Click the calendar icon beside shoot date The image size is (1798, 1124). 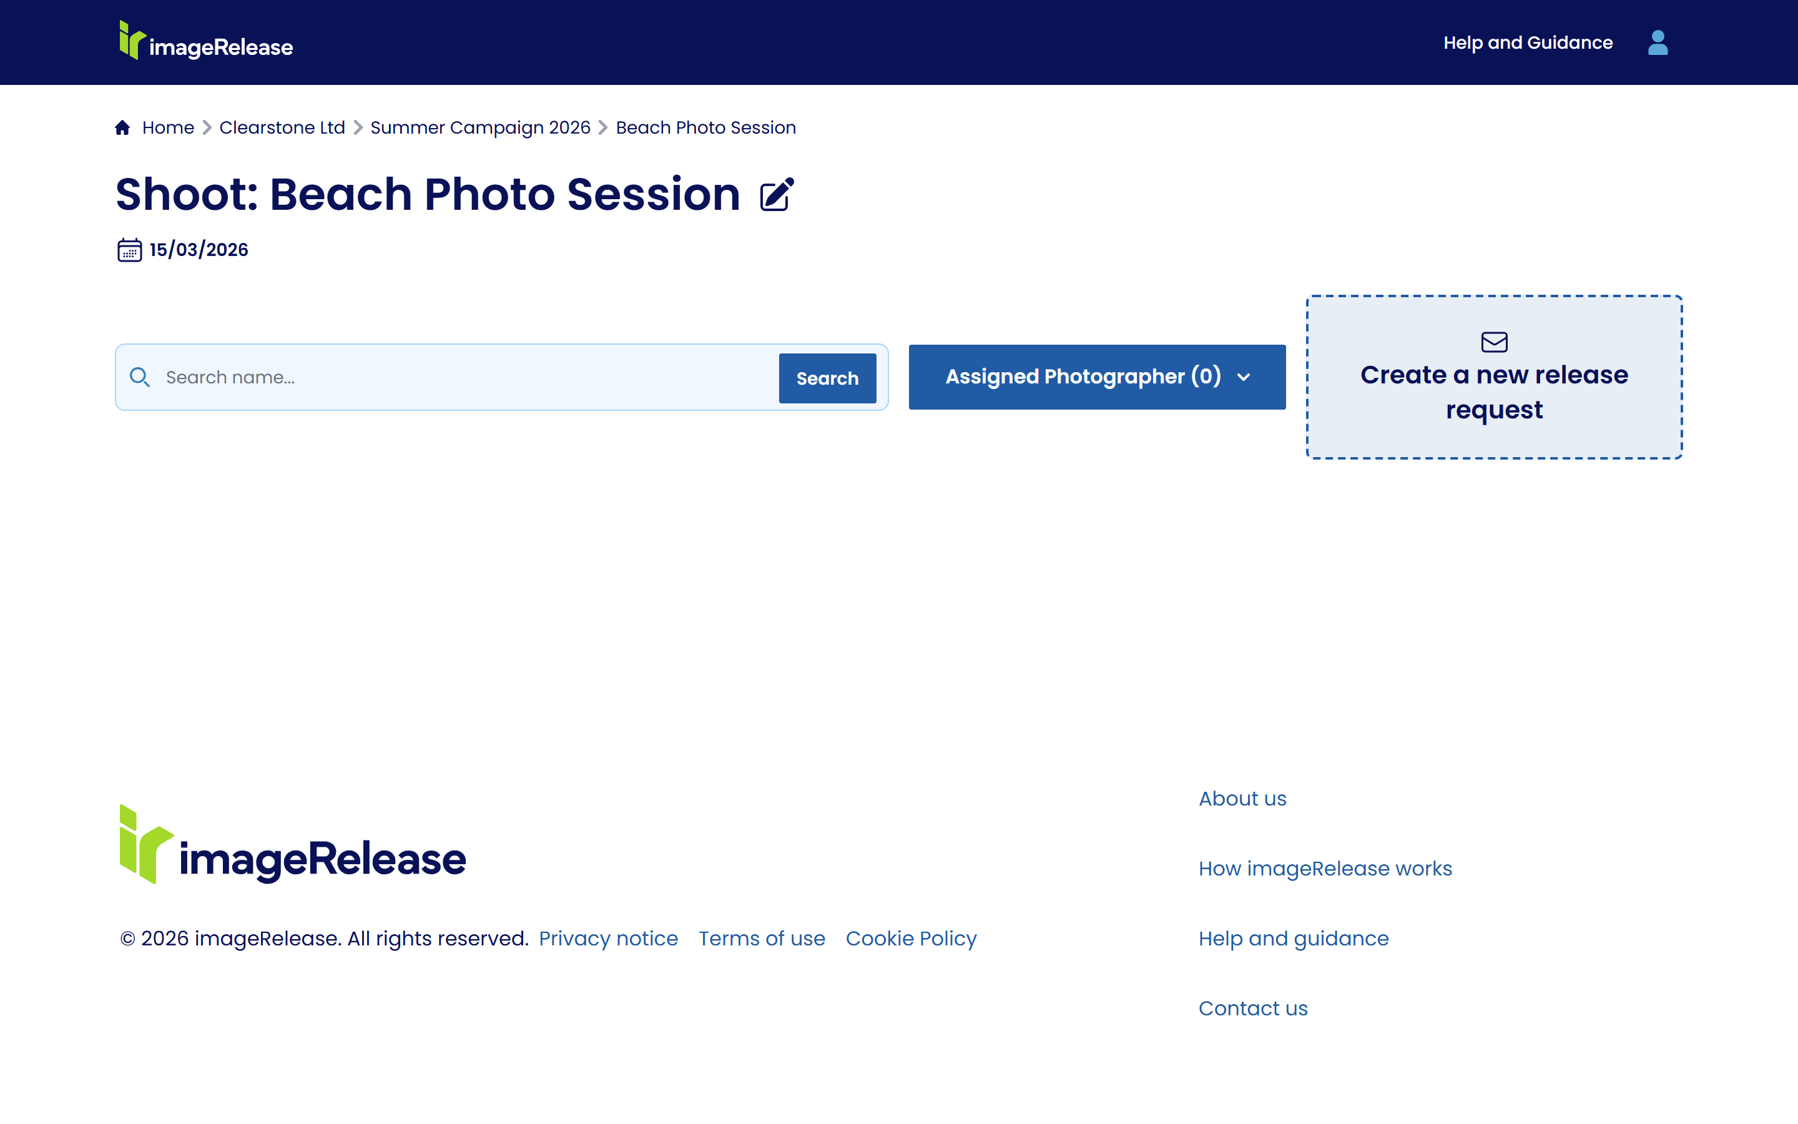pos(129,250)
